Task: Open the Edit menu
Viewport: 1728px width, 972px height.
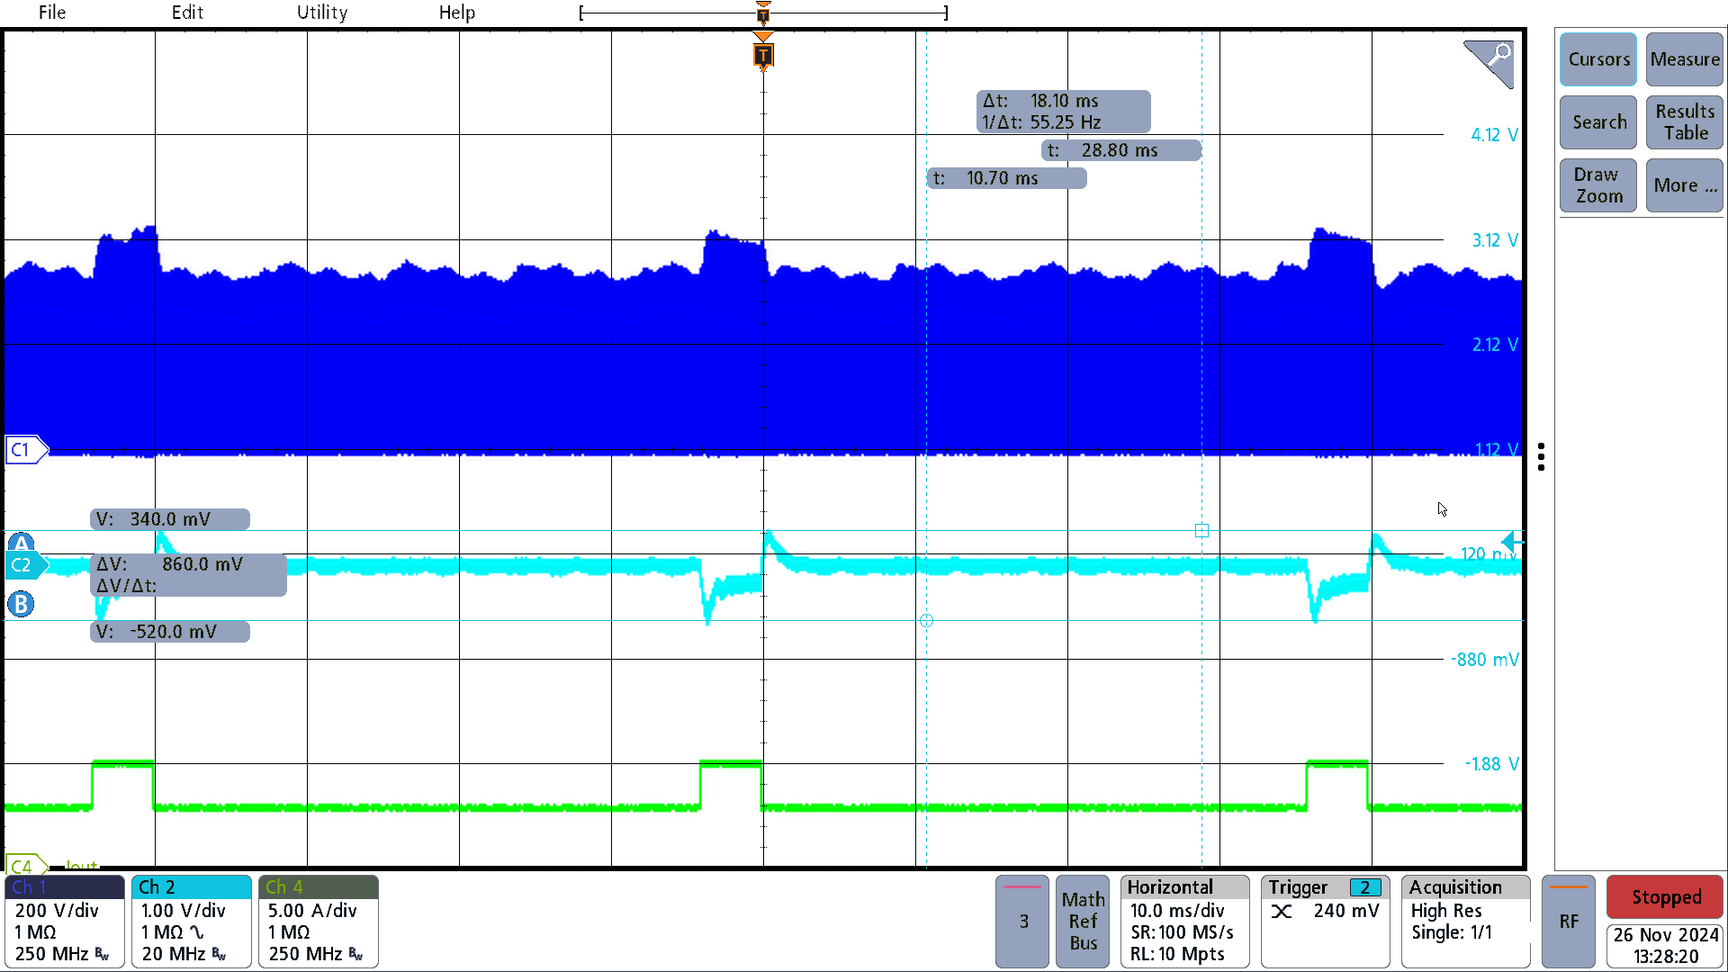Action: [187, 13]
